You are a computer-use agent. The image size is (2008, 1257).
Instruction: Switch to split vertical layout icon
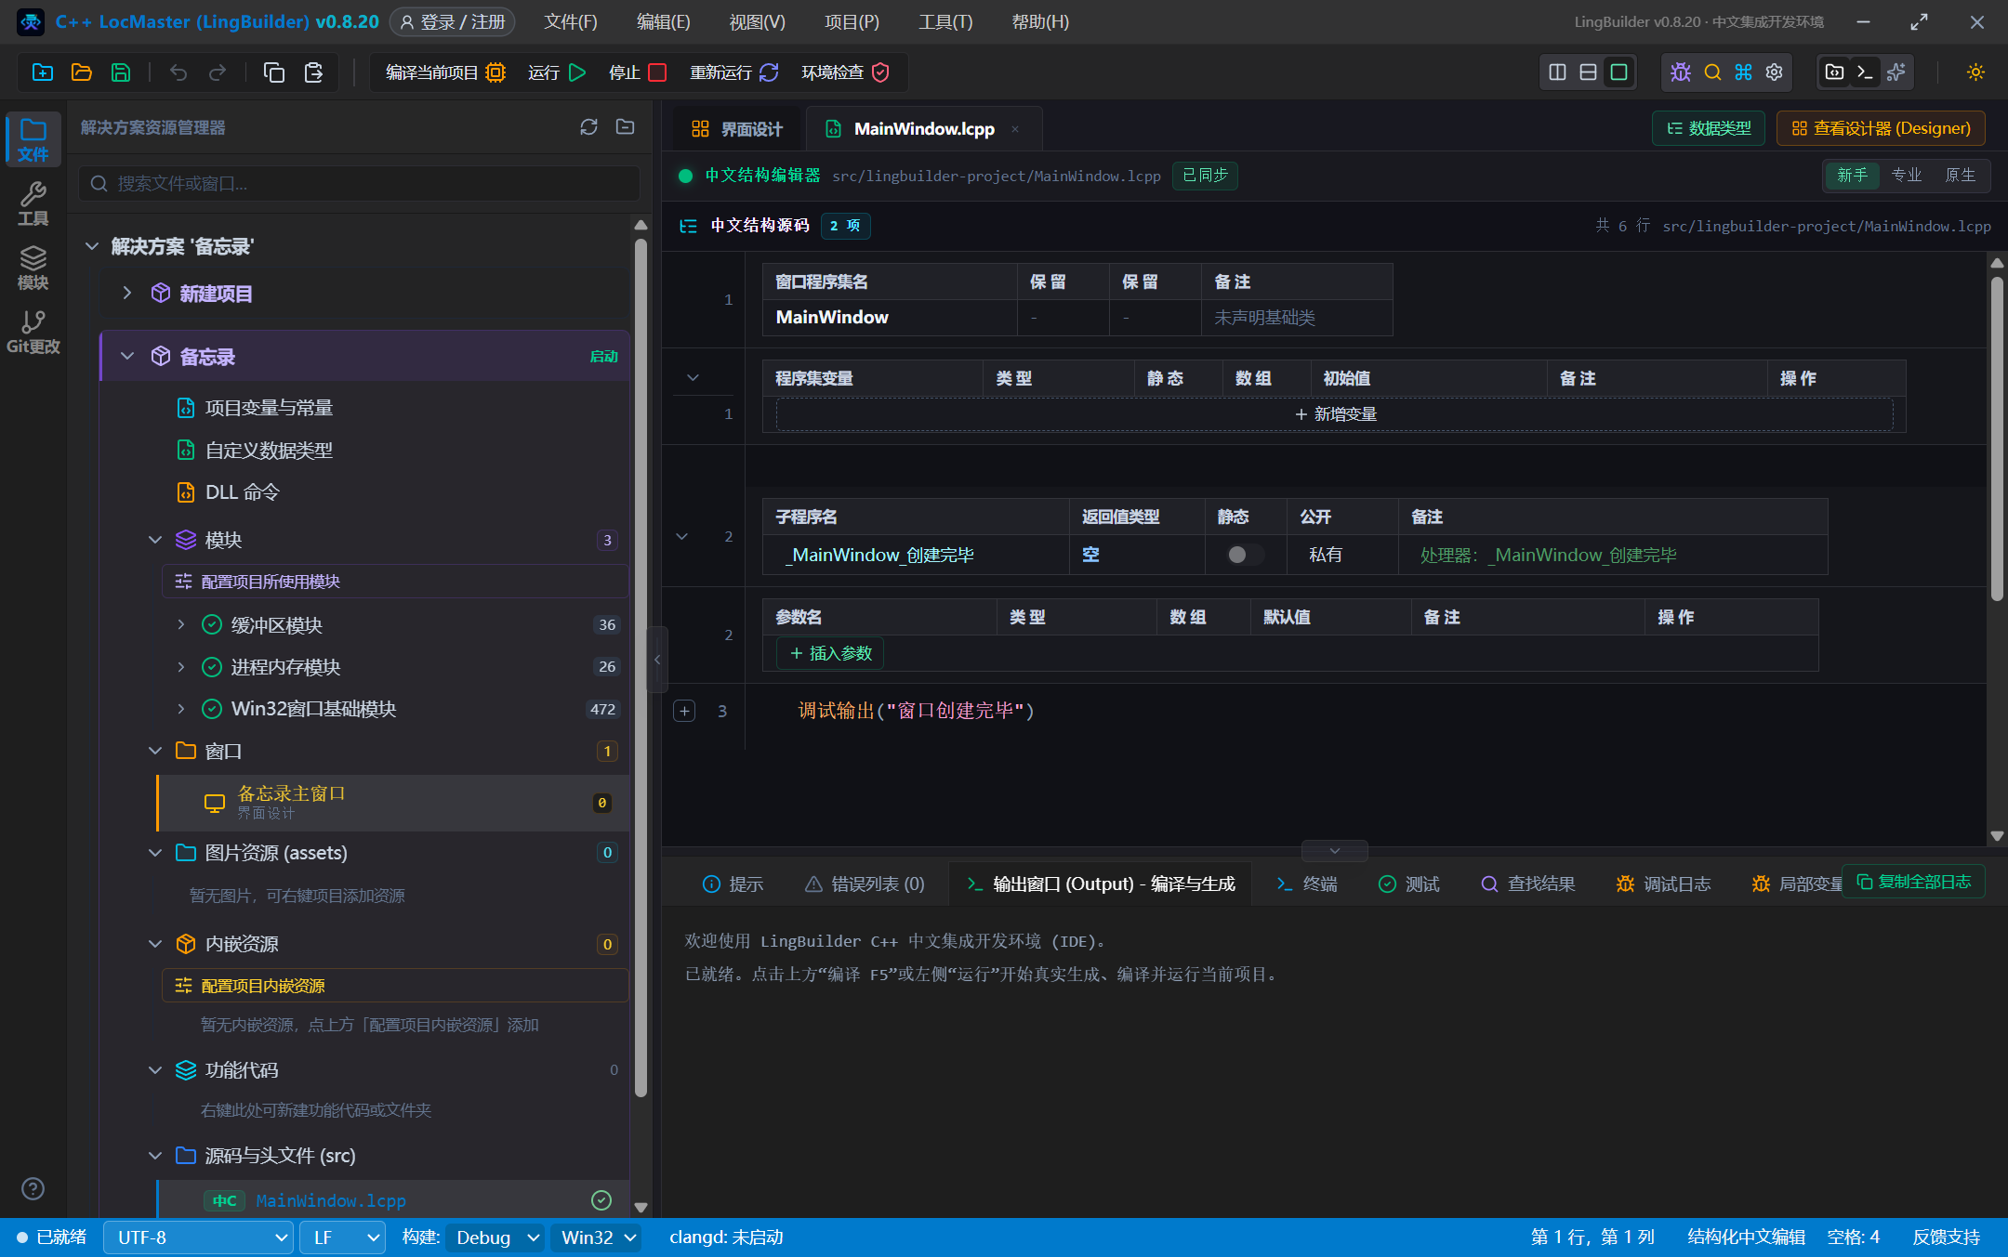tap(1558, 72)
